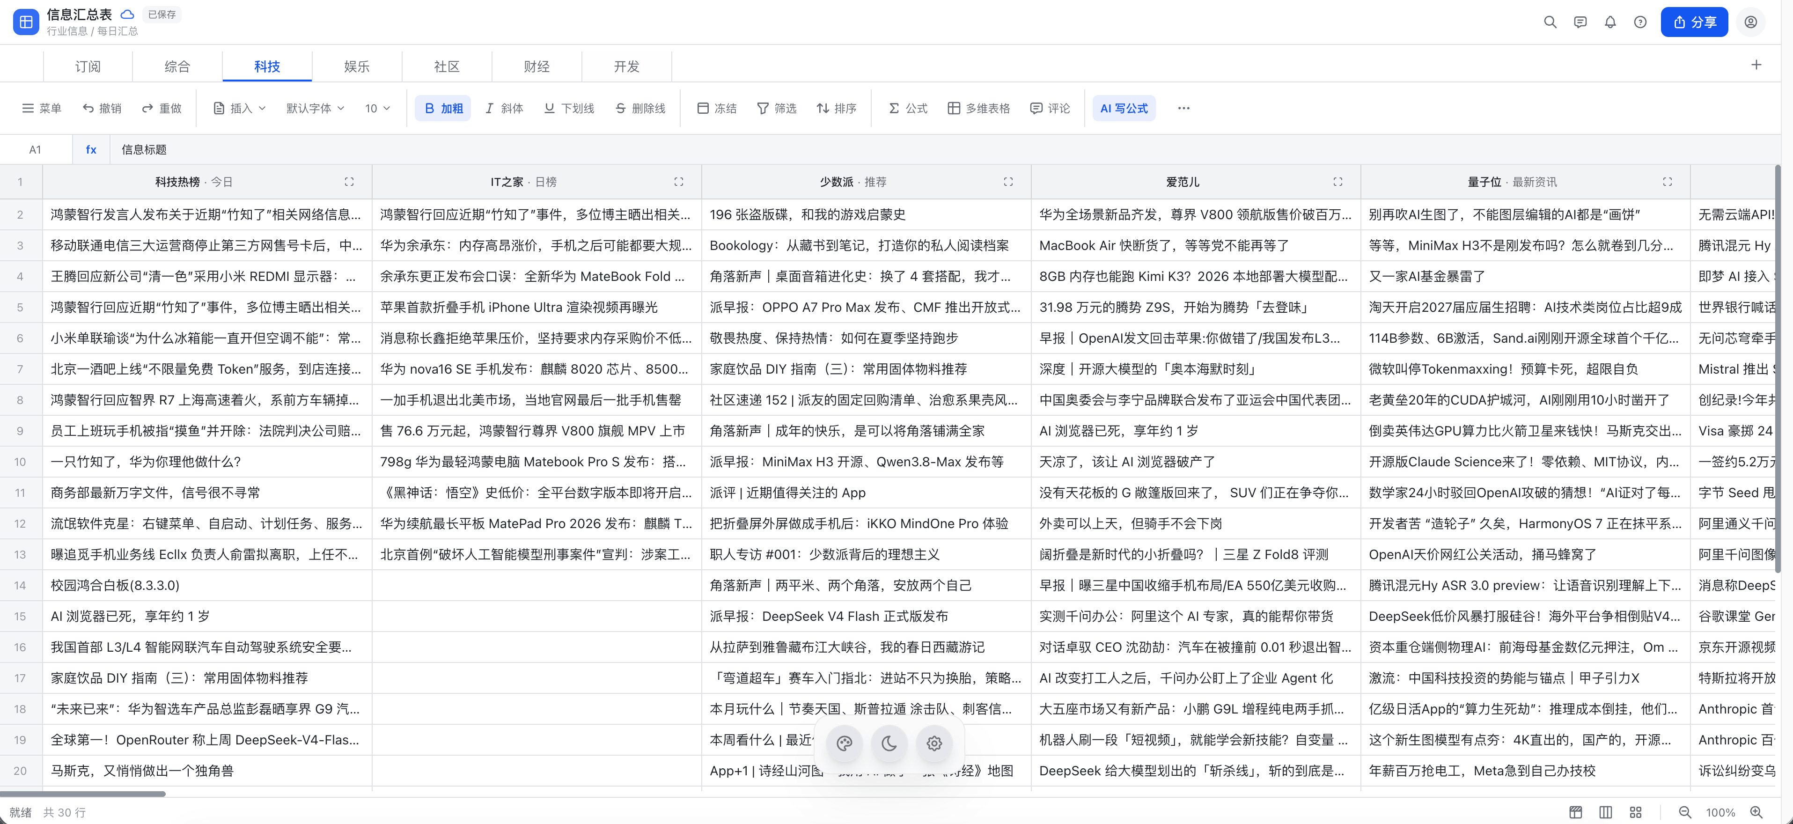Image resolution: width=1793 pixels, height=824 pixels.
Task: Switch to the 社区 tab
Action: (447, 66)
